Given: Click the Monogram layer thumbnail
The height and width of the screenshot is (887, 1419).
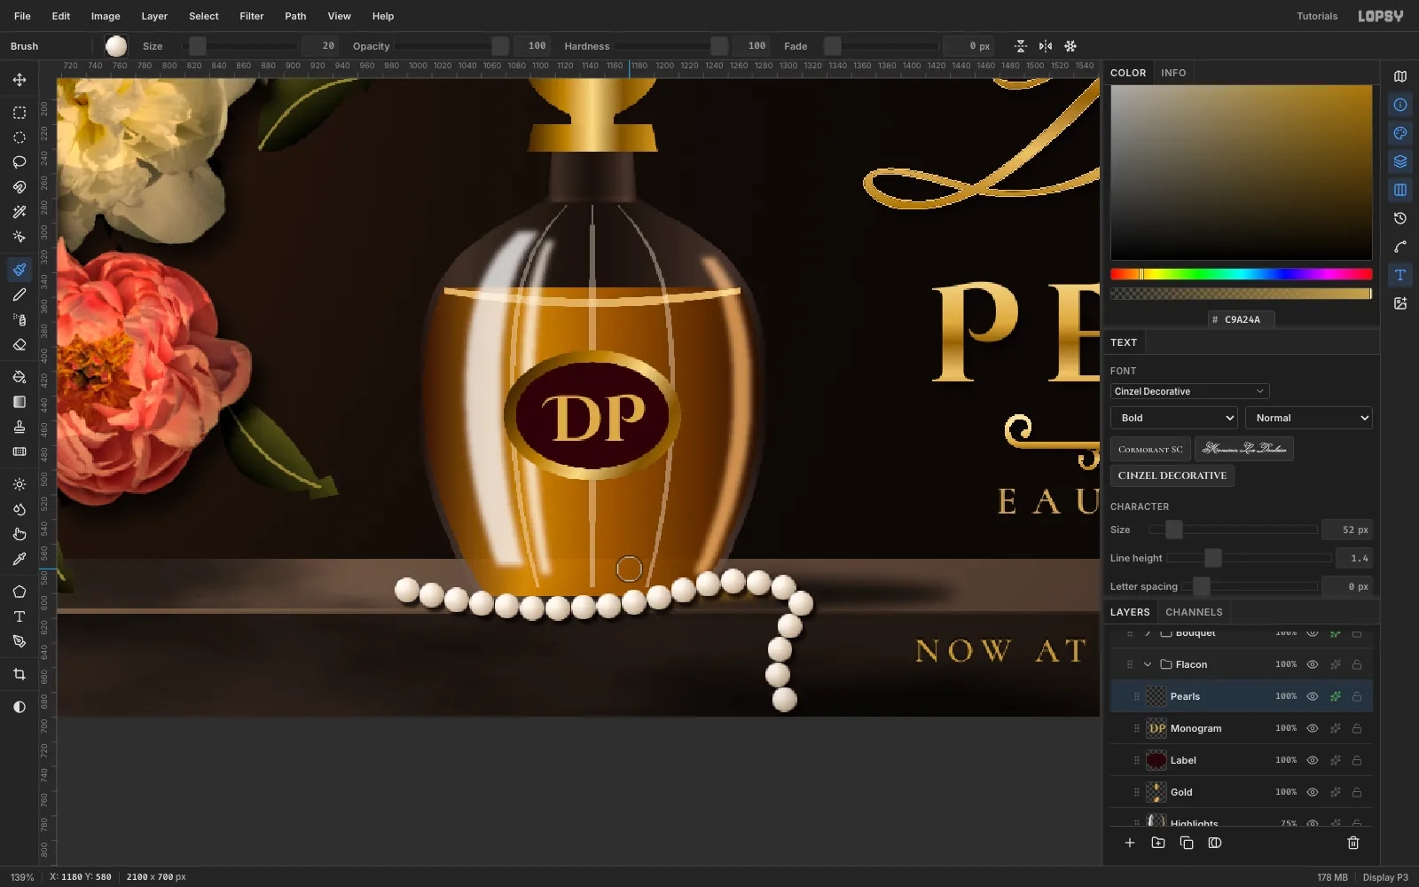Looking at the screenshot, I should [1156, 728].
